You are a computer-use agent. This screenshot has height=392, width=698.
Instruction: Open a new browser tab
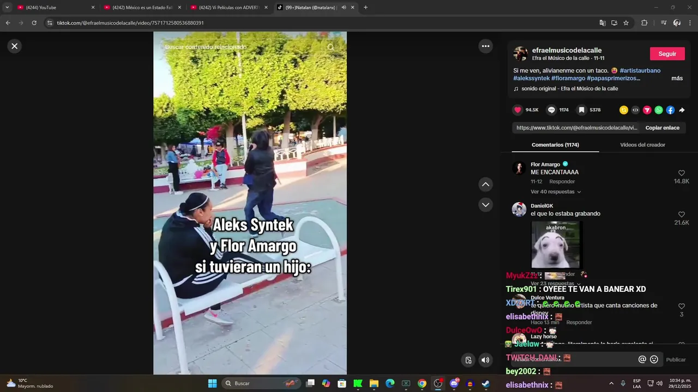pyautogui.click(x=365, y=8)
